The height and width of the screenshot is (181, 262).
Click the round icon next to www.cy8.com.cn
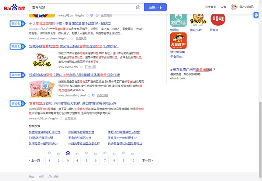point(72,38)
